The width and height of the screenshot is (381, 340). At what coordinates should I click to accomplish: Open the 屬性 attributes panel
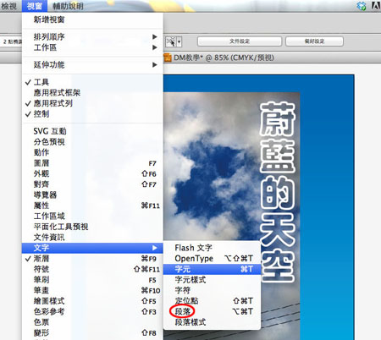pyautogui.click(x=92, y=206)
